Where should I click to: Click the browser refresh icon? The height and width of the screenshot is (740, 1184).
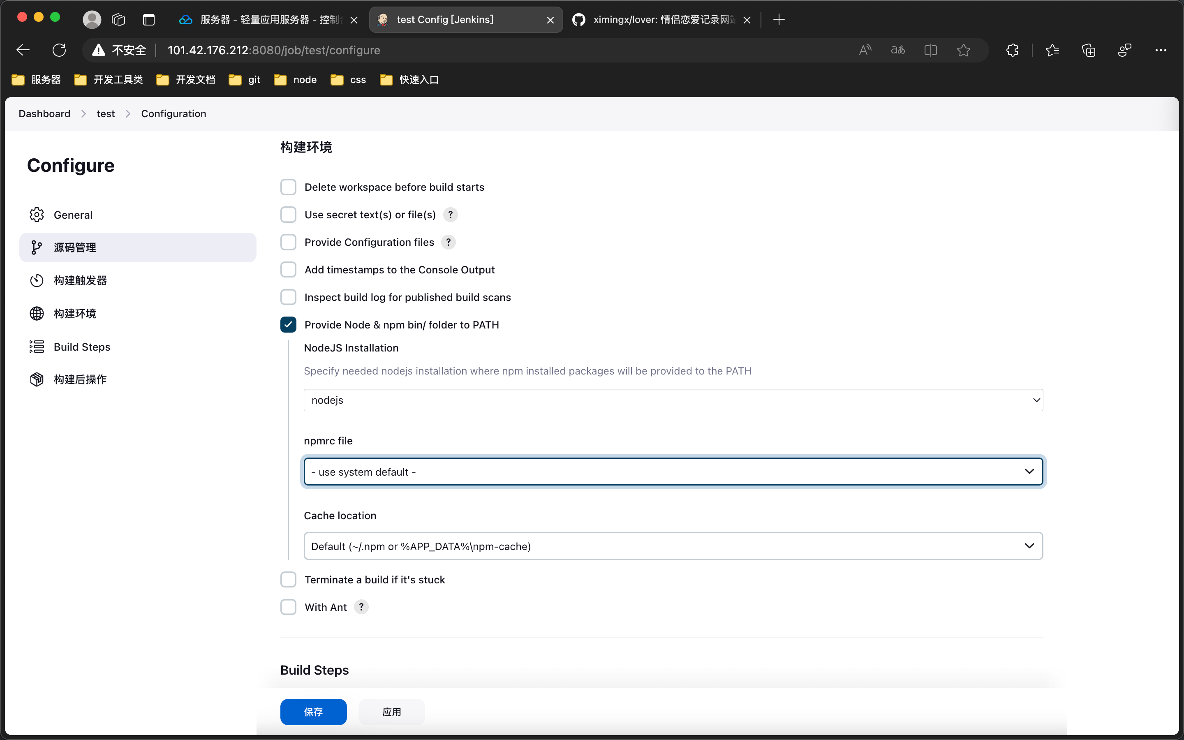click(x=59, y=50)
